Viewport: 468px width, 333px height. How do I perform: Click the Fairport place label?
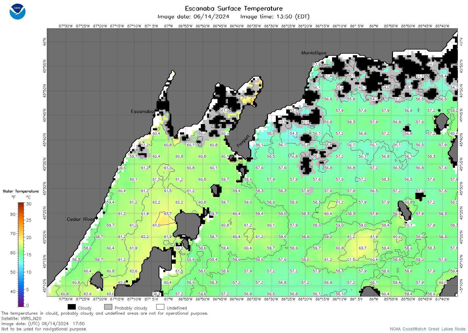[x=243, y=141]
